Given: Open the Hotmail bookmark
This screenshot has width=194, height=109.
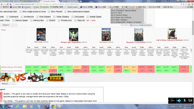Looking at the screenshot, I should click(128, 7).
